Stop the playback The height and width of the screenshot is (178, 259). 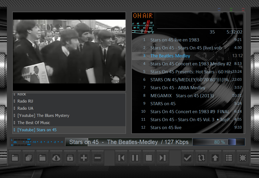click(x=149, y=158)
